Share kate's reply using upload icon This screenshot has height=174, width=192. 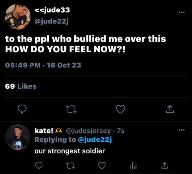click(165, 165)
